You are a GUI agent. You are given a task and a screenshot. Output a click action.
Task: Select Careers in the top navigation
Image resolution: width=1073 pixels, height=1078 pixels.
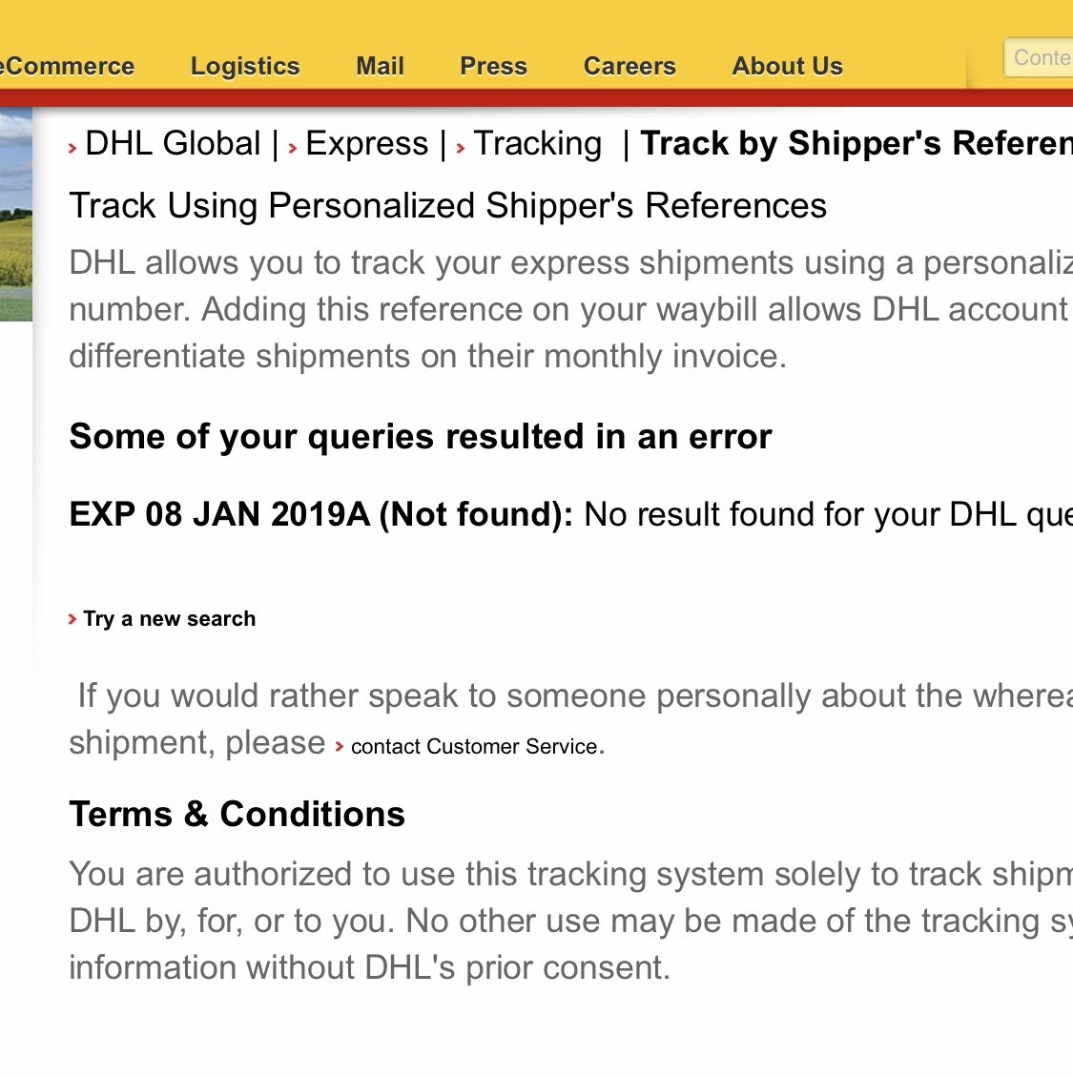pos(629,66)
